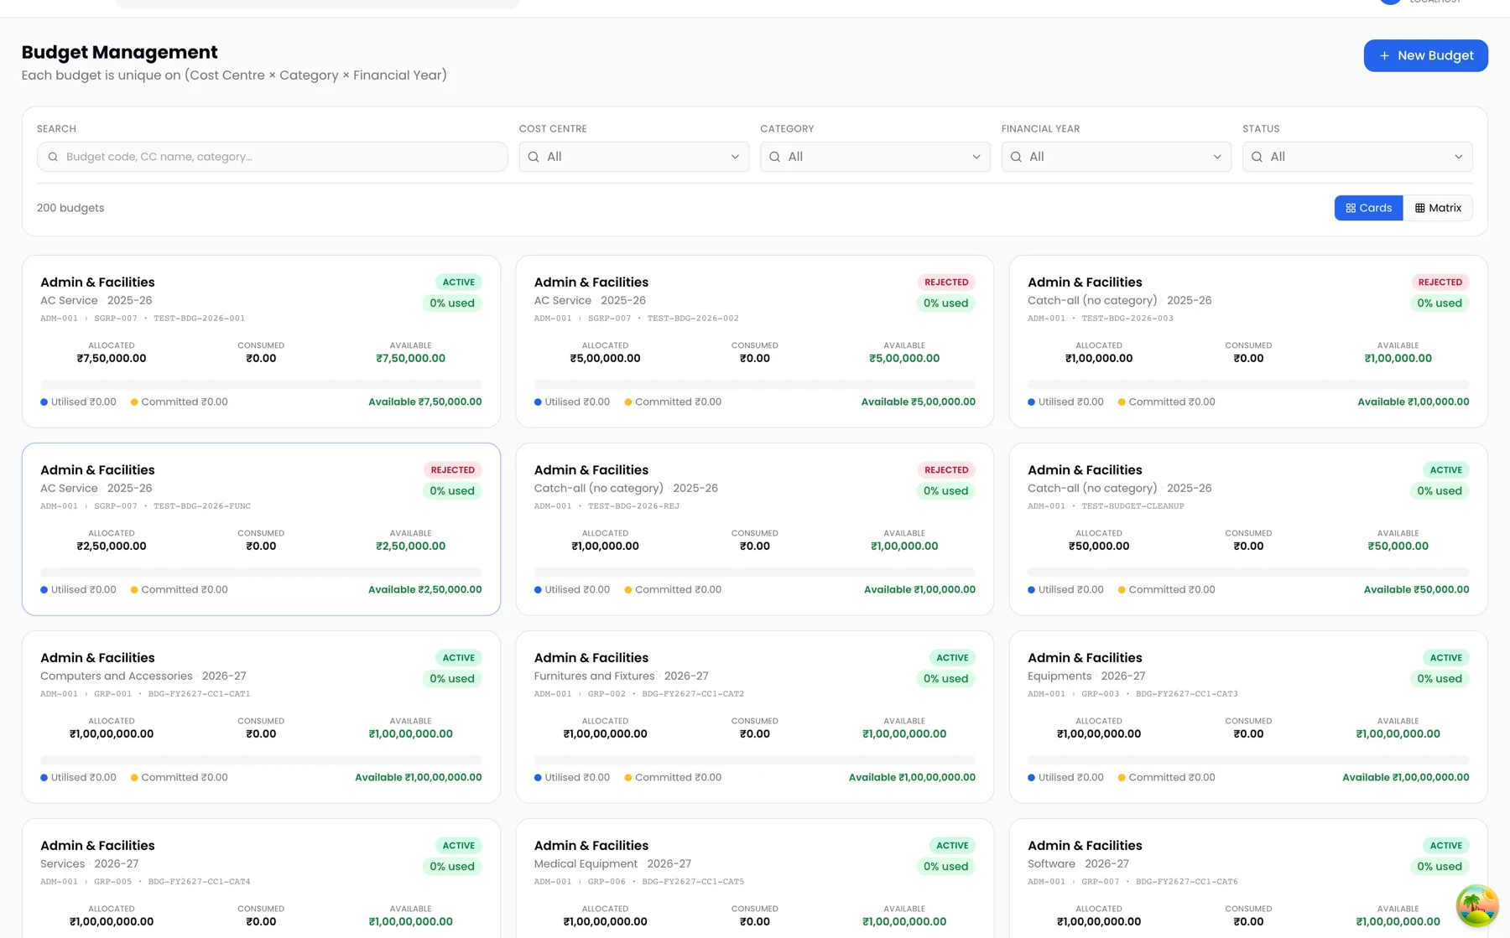
Task: Click the REJECTED badge on TEST-BDG-2026-002 card
Action: click(946, 282)
